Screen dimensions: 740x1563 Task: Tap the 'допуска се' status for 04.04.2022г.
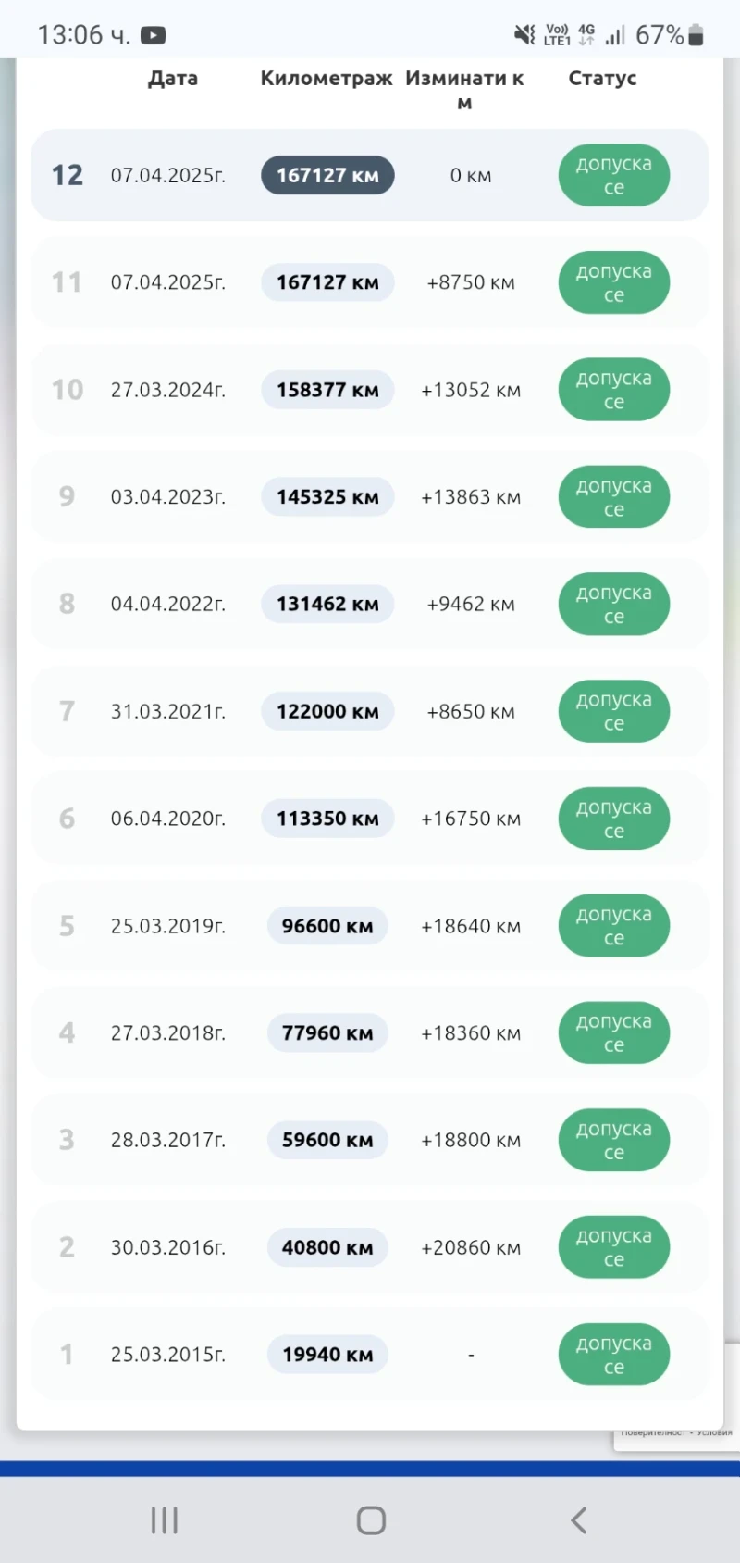[613, 605]
